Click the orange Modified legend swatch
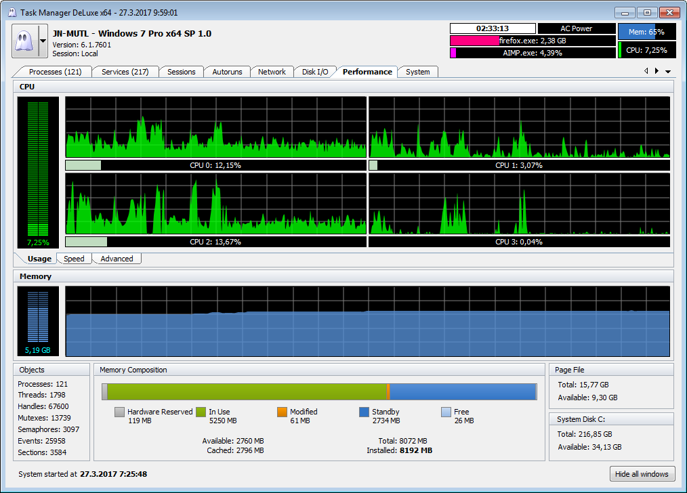The image size is (687, 493). coord(282,412)
